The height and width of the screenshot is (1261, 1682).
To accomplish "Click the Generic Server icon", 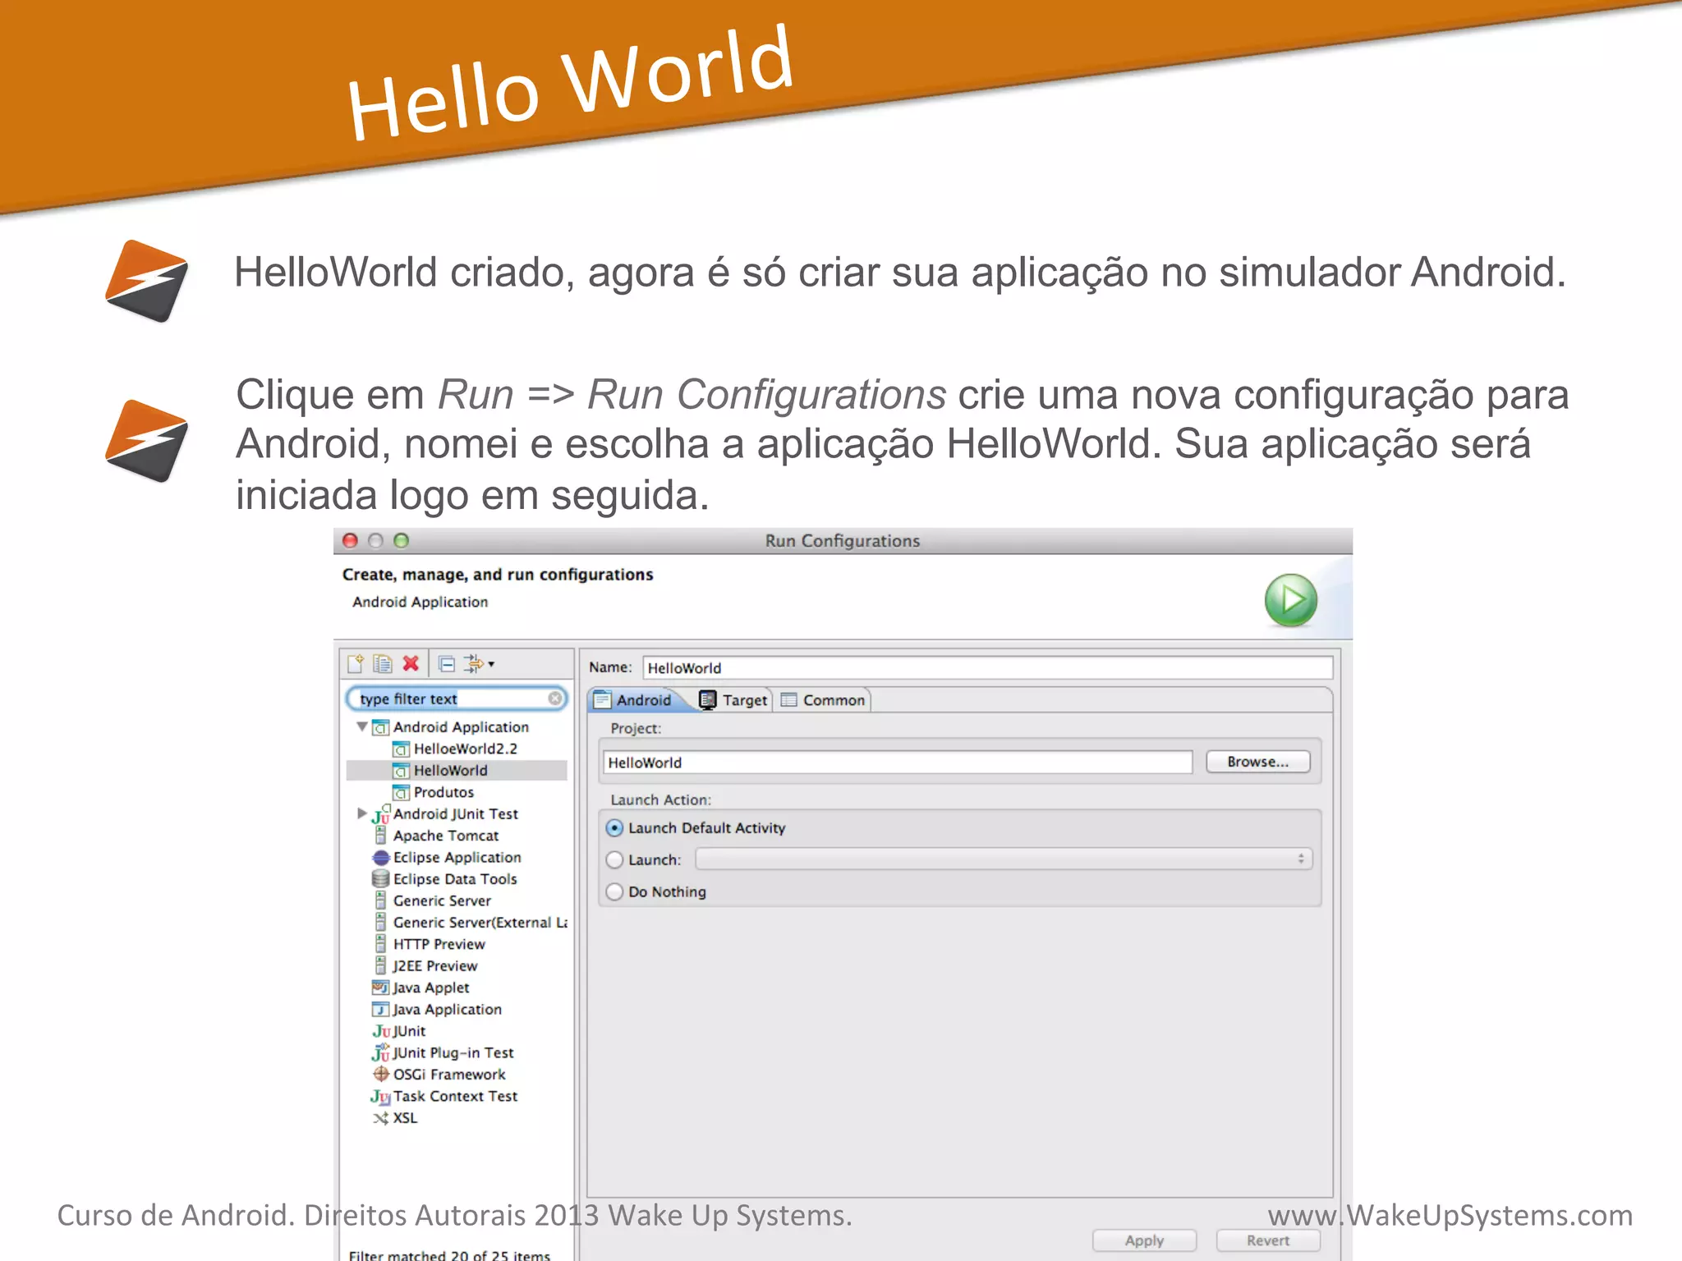I will (380, 901).
